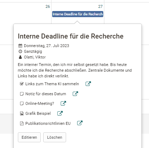149x148 pixels.
Task: Click the popup title Interne Deadline für die Recherche
Action: [x=71, y=36]
